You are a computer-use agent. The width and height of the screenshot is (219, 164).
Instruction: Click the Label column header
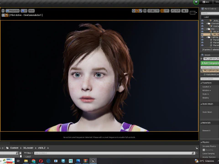206,17
